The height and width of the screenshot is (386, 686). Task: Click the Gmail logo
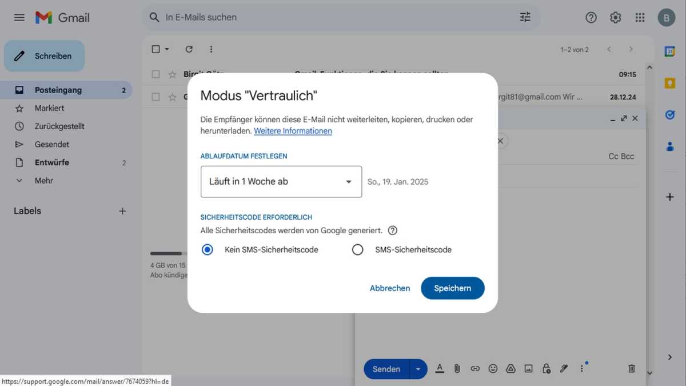point(62,18)
